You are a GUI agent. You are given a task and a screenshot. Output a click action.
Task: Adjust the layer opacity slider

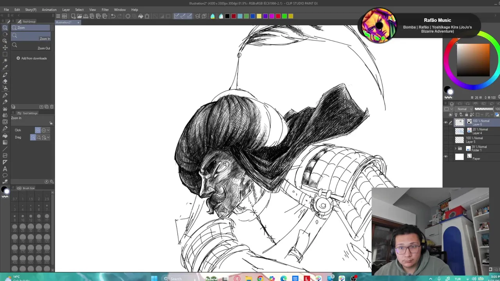click(484, 109)
